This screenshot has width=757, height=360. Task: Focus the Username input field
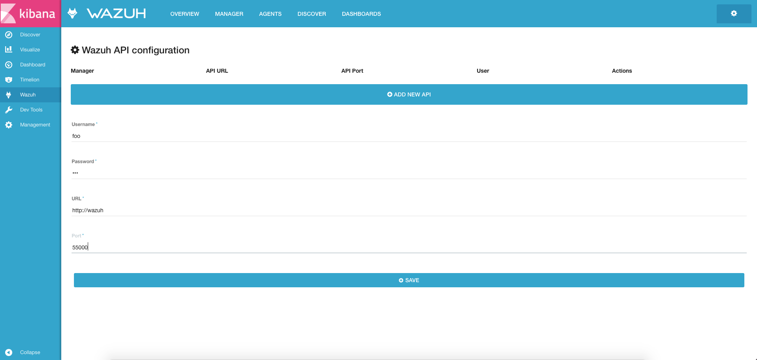pyautogui.click(x=409, y=136)
